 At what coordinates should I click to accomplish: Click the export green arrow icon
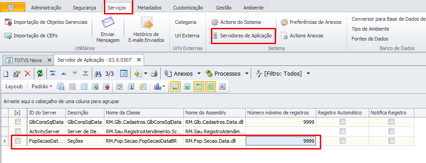[138, 73]
